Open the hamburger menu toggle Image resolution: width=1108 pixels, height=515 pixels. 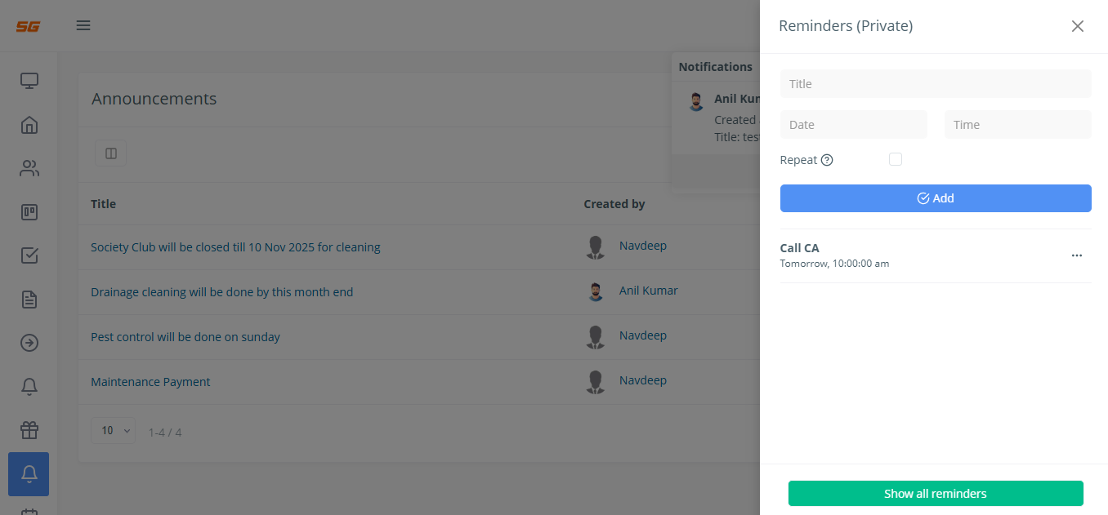point(83,25)
